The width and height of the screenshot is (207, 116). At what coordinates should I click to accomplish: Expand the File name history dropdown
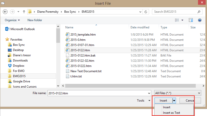click(x=149, y=93)
